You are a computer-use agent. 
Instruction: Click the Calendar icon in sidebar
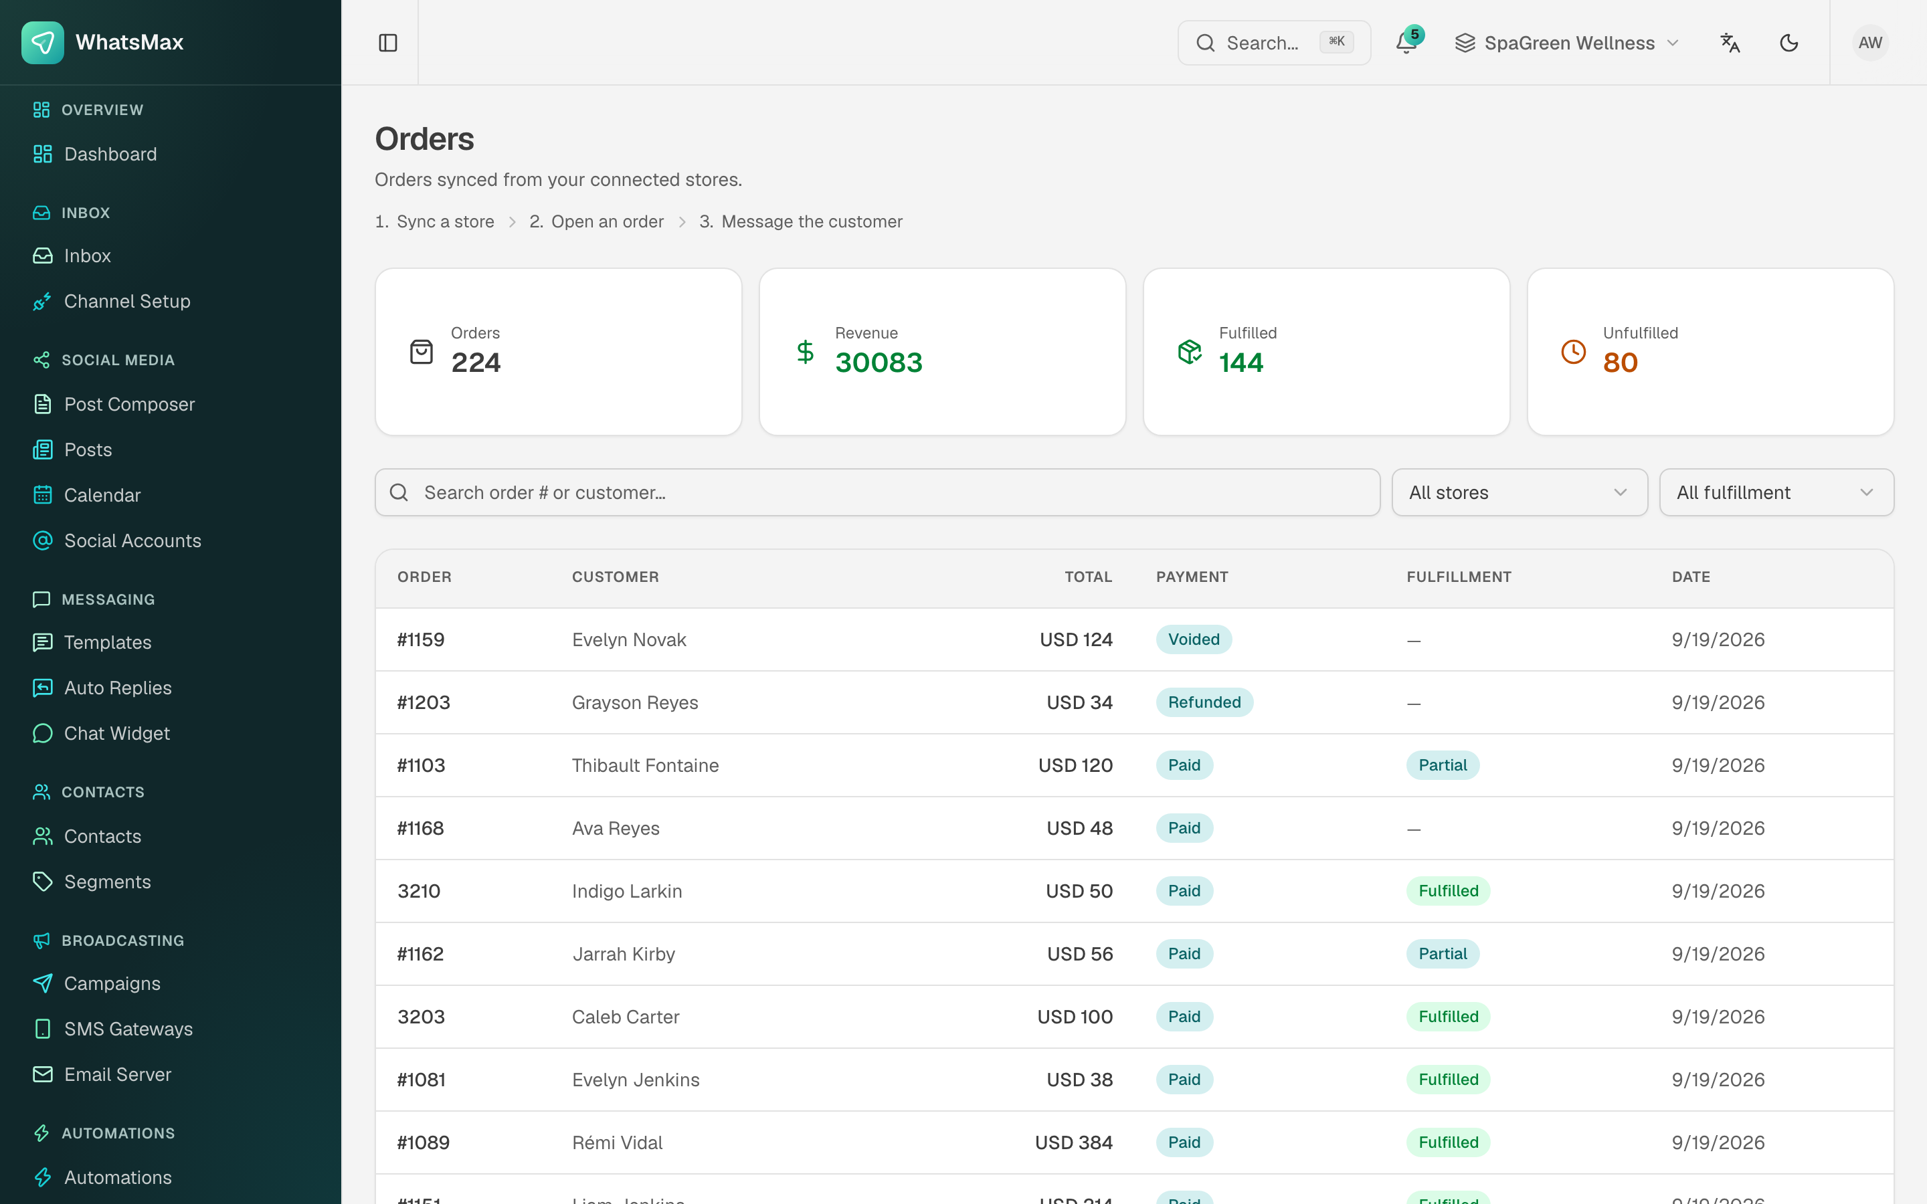(42, 494)
